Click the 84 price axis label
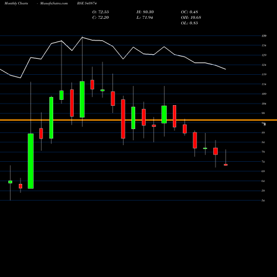The height and width of the screenshot is (277, 277). click(x=263, y=142)
